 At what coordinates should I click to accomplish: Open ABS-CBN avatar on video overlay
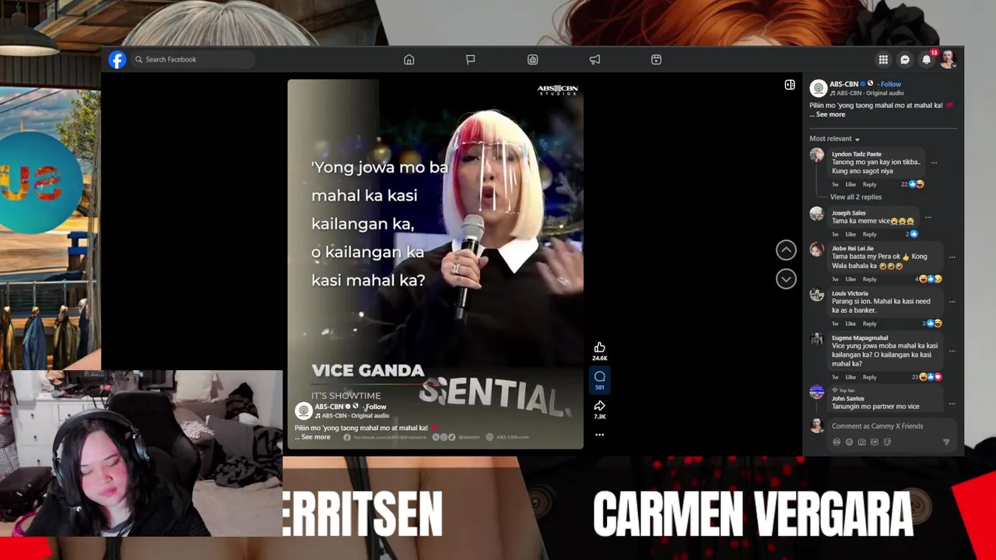point(303,411)
